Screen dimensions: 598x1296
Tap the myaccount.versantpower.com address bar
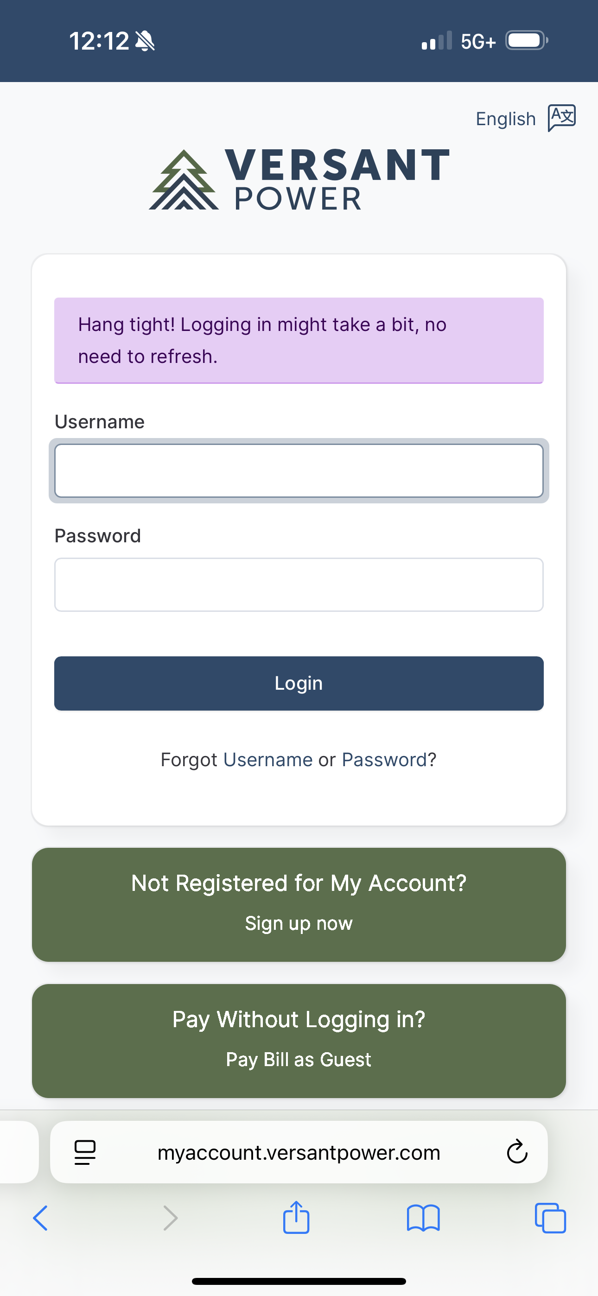click(299, 1153)
